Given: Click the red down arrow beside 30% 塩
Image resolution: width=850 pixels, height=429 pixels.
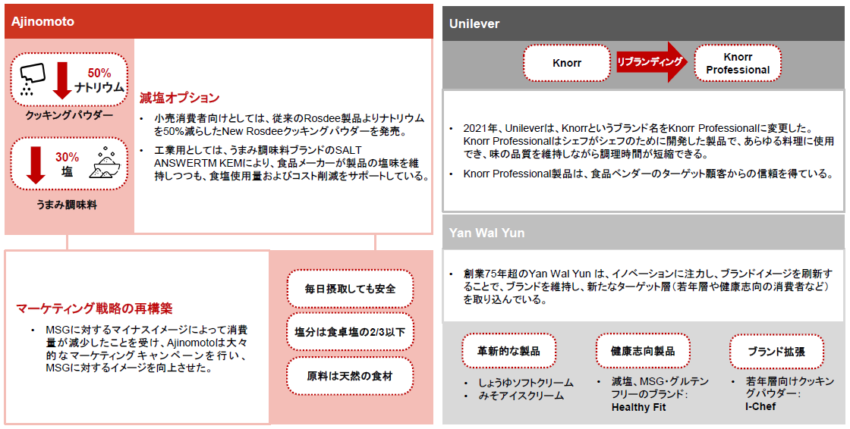Looking at the screenshot, I should [x=35, y=166].
